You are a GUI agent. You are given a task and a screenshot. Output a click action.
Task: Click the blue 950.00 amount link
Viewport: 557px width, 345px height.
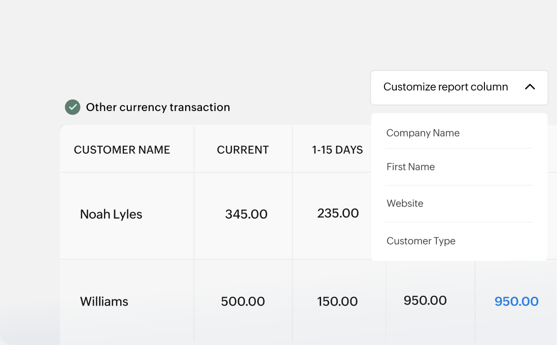[516, 301]
